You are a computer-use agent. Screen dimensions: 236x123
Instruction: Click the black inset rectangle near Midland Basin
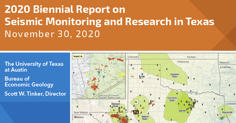click(136, 112)
